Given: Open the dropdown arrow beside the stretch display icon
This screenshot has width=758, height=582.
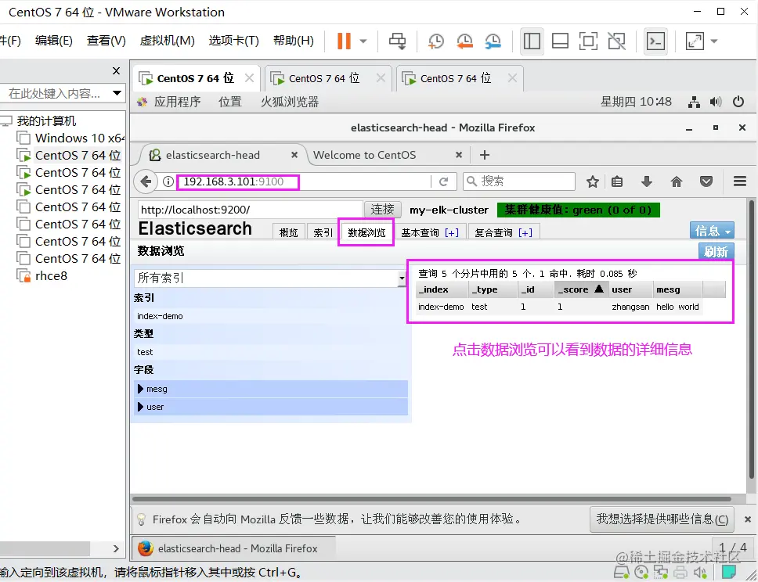Looking at the screenshot, I should tap(714, 41).
